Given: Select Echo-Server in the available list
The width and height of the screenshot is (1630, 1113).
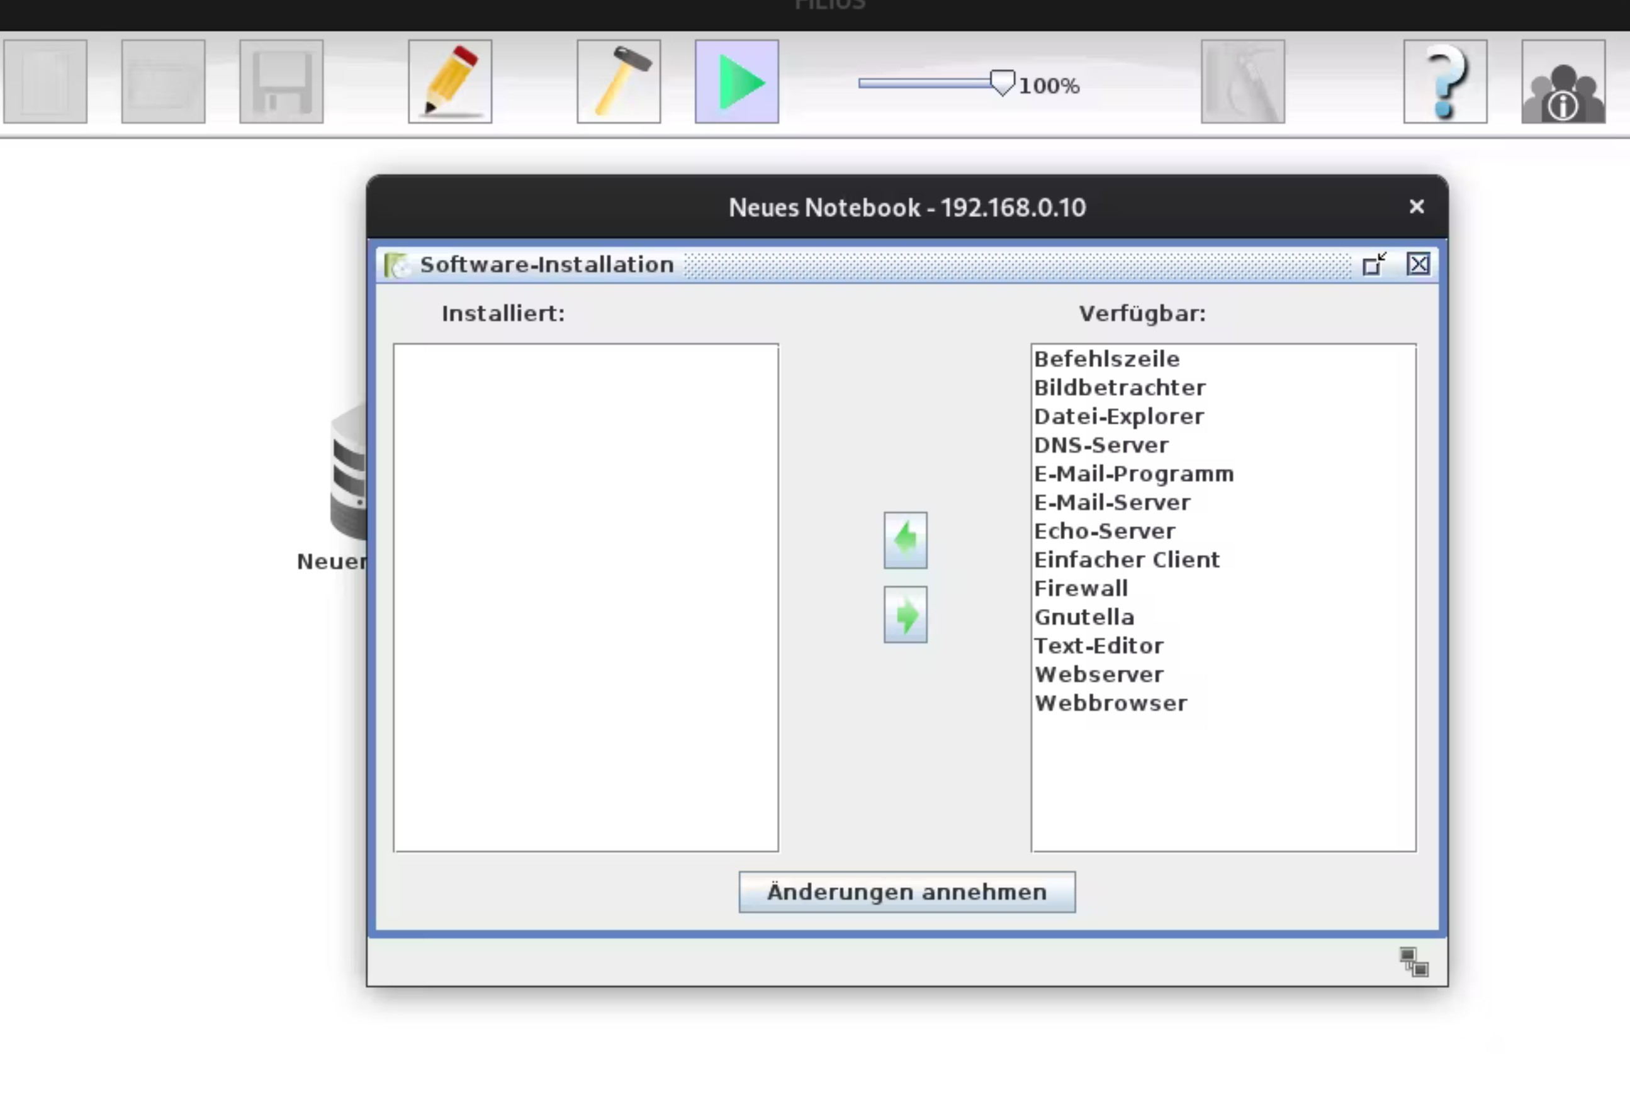Looking at the screenshot, I should click(1223, 531).
